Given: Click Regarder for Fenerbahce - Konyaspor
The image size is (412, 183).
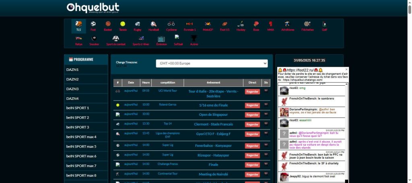Looking at the screenshot, I should pyautogui.click(x=253, y=146).
